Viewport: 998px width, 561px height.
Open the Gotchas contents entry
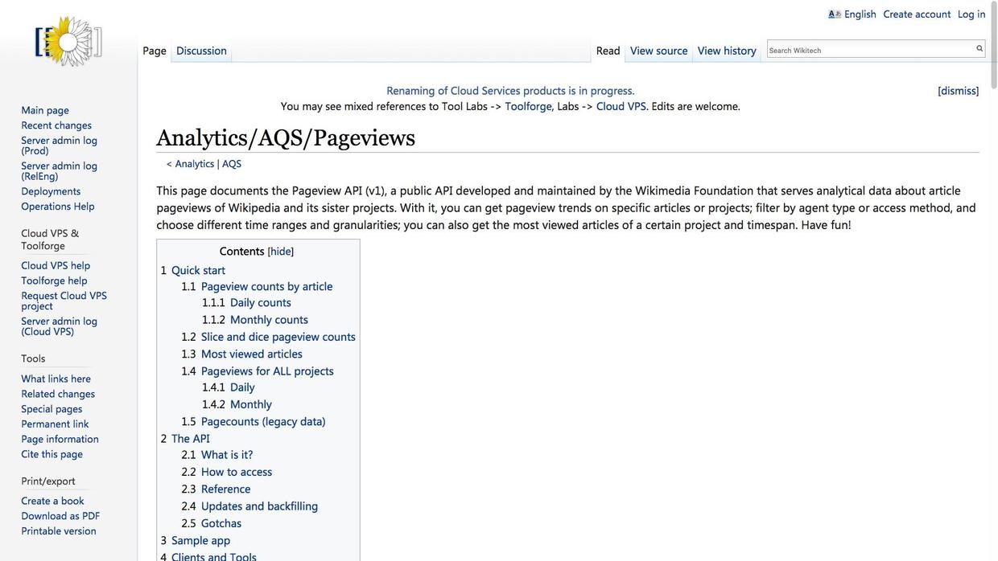tap(221, 523)
